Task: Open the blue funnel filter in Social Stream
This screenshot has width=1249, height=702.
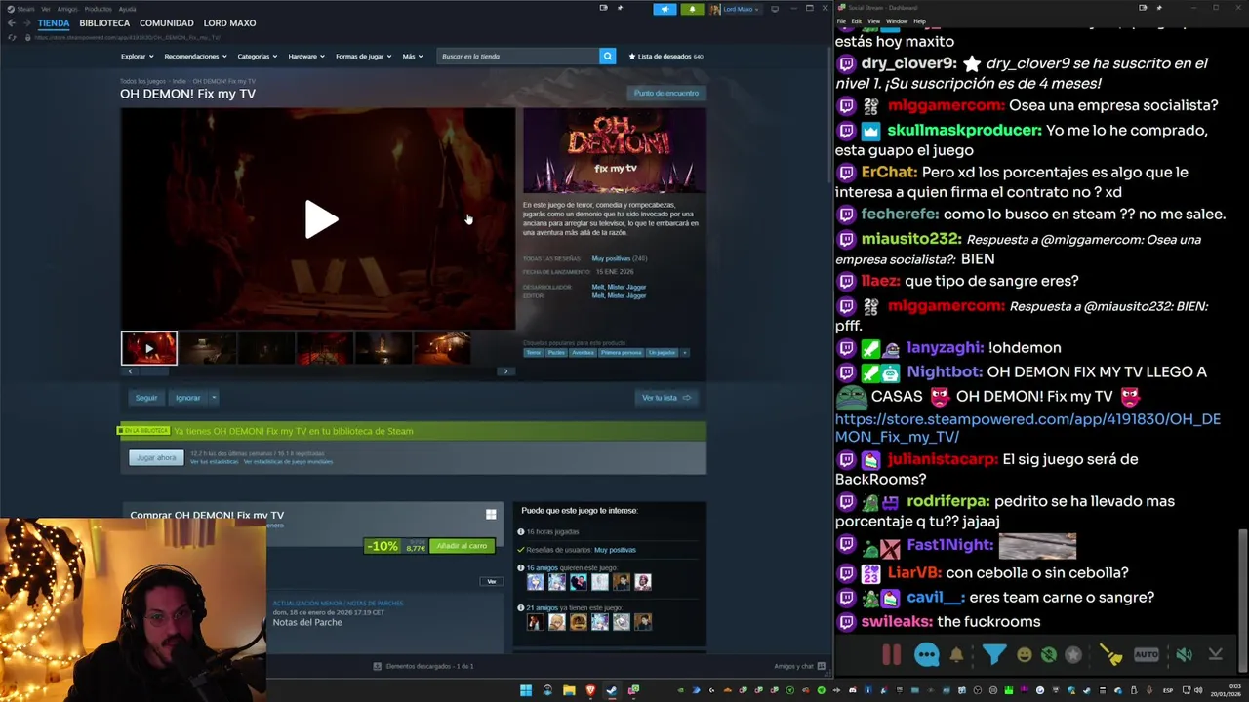Action: [x=993, y=655]
